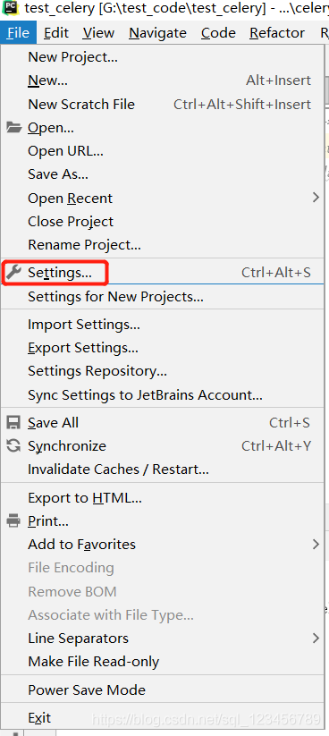329x736 pixels.
Task: Click Exit at menu bottom
Action: (163, 718)
